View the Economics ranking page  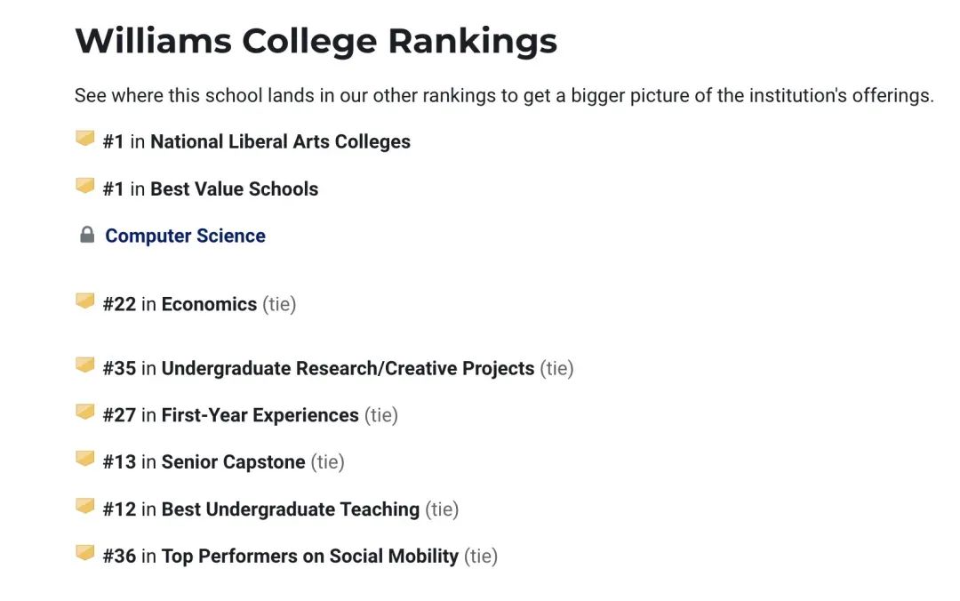pyautogui.click(x=210, y=304)
